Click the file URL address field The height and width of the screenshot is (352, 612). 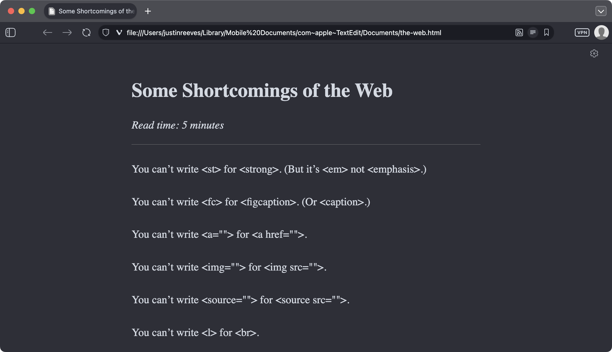coord(284,33)
